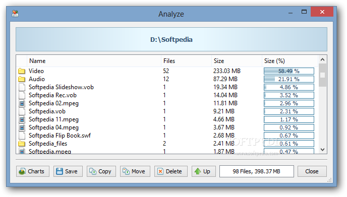Viewport: 347px width, 197px height.
Task: Click the Softpedia Rec.vob file icon
Action: (x=22, y=95)
